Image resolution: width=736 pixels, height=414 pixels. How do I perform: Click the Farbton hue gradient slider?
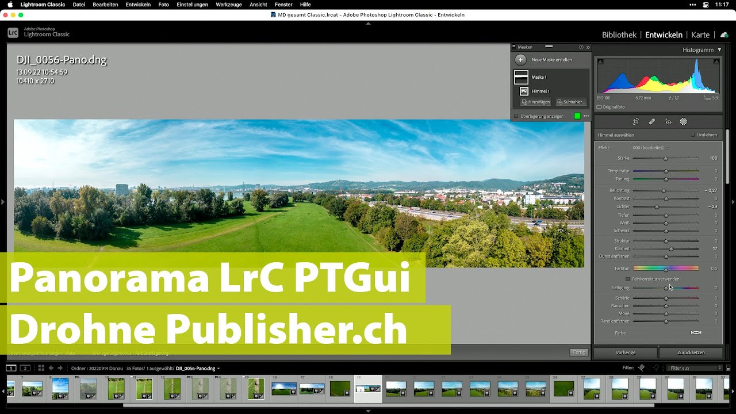click(x=666, y=269)
